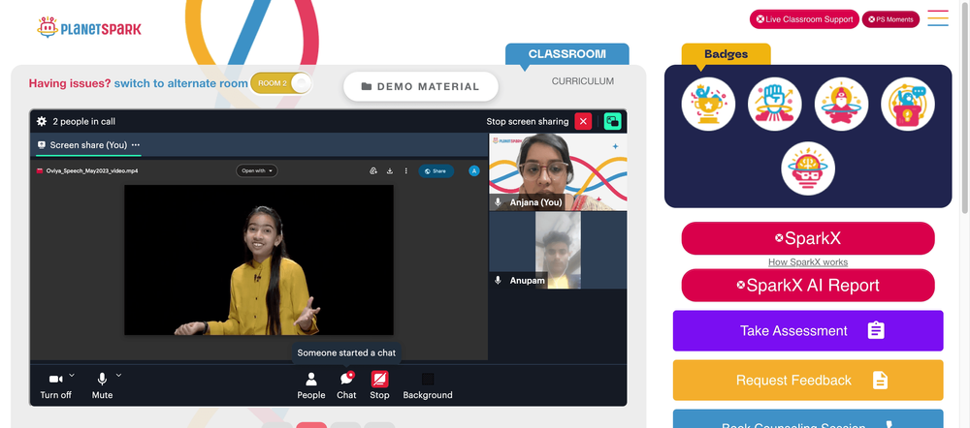Expand camera options chevron
The height and width of the screenshot is (428, 970).
(72, 375)
